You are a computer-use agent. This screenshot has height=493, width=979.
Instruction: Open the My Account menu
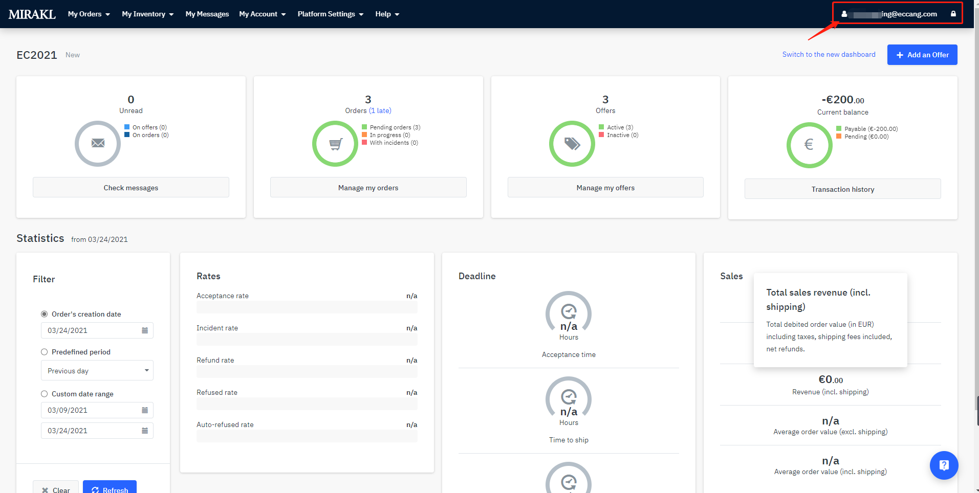tap(263, 14)
